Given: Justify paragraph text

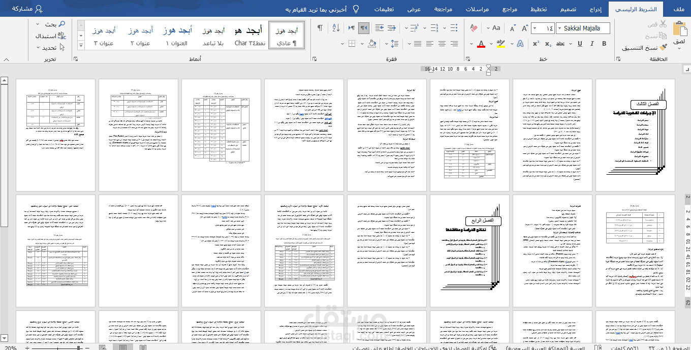Looking at the screenshot, I should [x=418, y=44].
